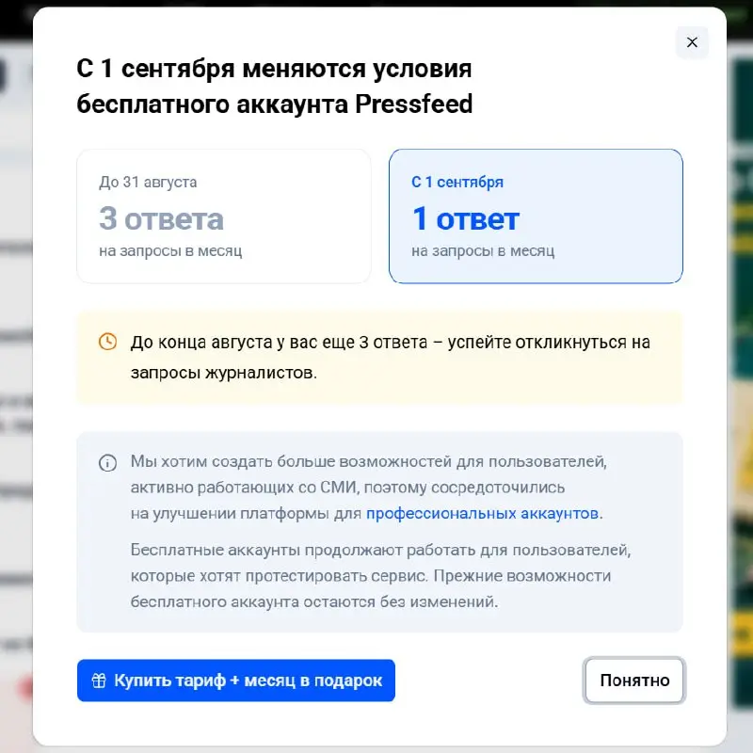753x753 pixels.
Task: Select the 'До 31 августа' card
Action: pyautogui.click(x=224, y=216)
